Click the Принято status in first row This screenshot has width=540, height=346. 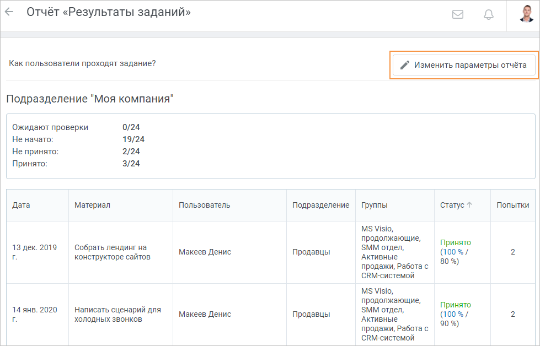455,242
